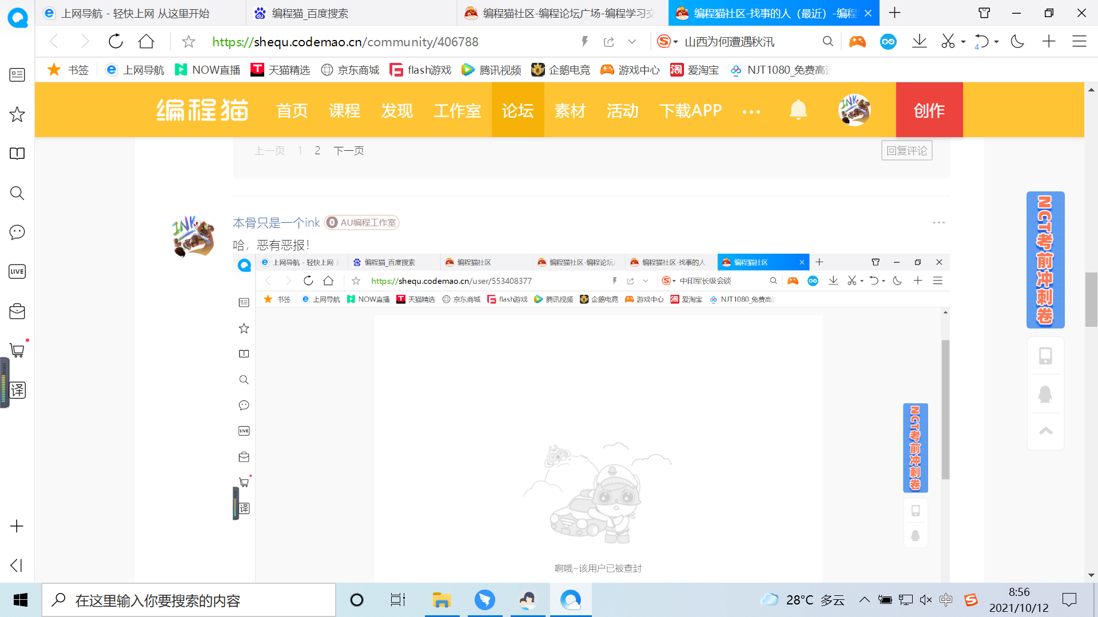
Task: Open notifications bell on Codemao header
Action: click(798, 110)
